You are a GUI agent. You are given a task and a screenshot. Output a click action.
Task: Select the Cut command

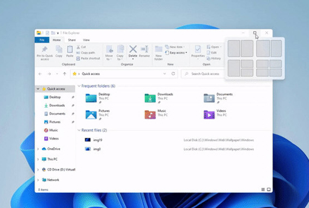pos(81,47)
